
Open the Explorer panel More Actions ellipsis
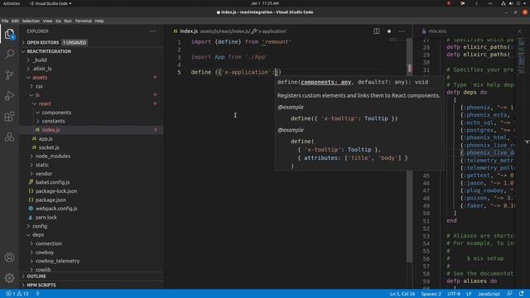(153, 31)
